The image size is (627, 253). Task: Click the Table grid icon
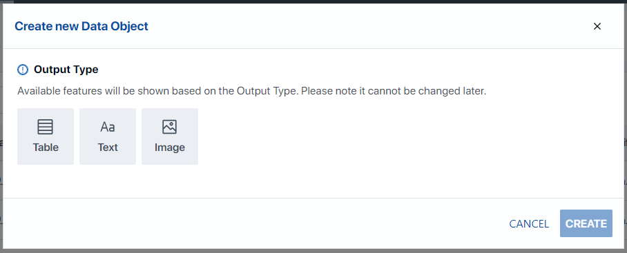pyautogui.click(x=45, y=127)
